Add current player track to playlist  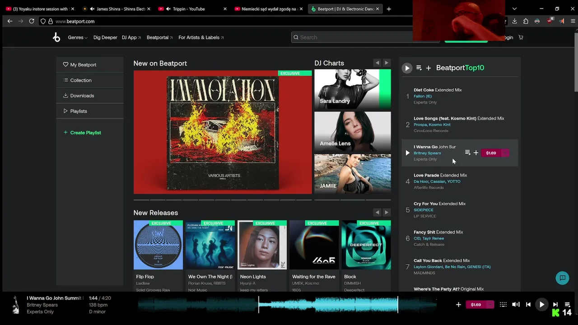[458, 305]
